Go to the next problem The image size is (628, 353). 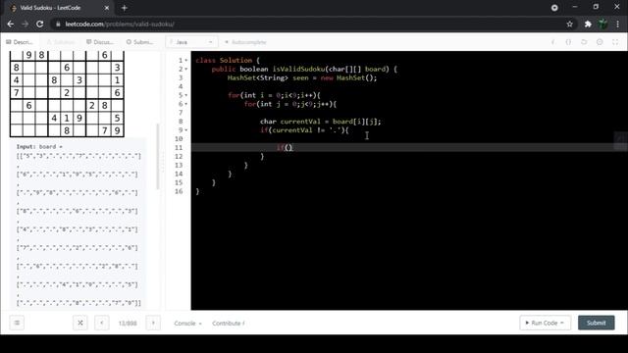(x=153, y=323)
